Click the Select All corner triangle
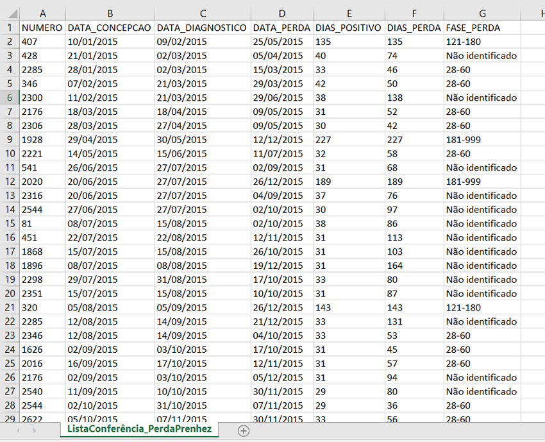Viewport: 545px width, 442px height. 13,13
